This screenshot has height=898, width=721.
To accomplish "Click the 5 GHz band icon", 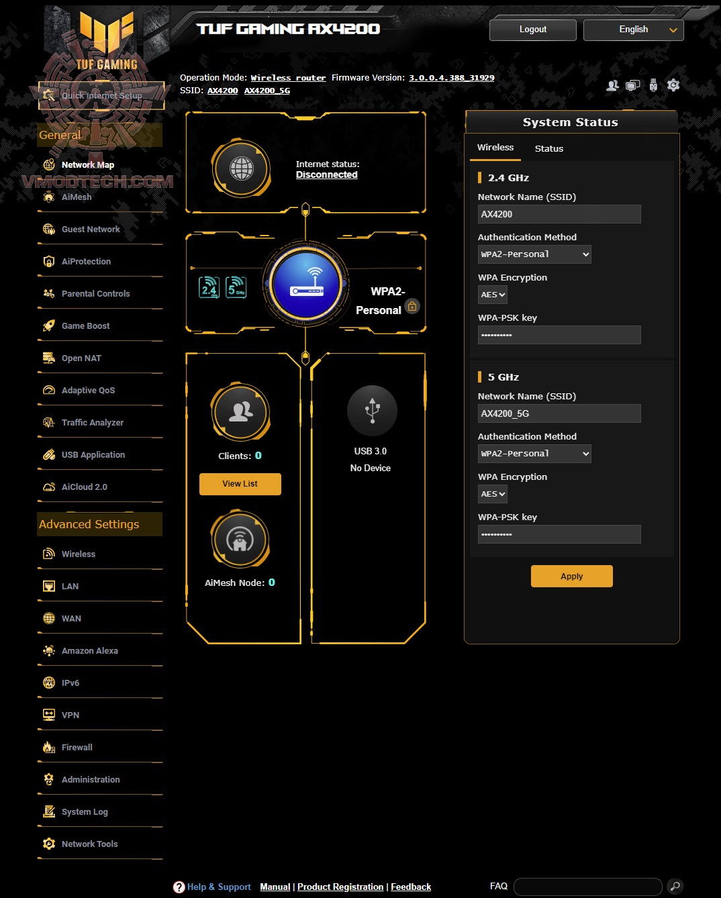I will [x=236, y=287].
